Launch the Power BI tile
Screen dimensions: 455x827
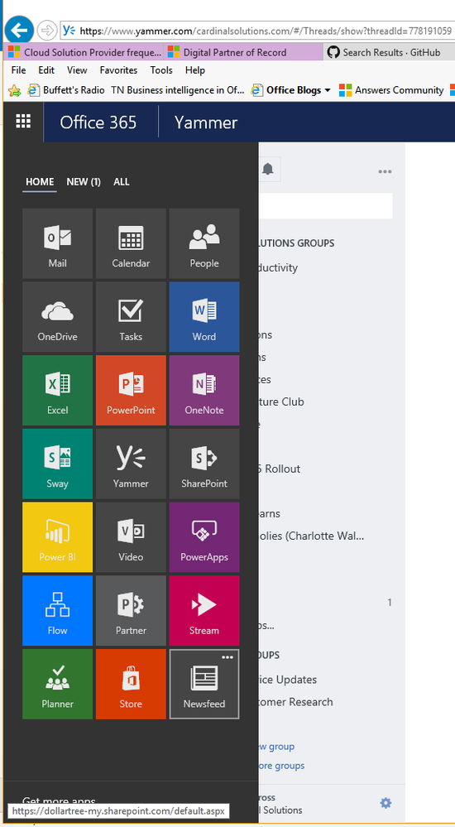pyautogui.click(x=57, y=536)
